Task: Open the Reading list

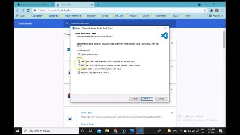Action: point(216,16)
